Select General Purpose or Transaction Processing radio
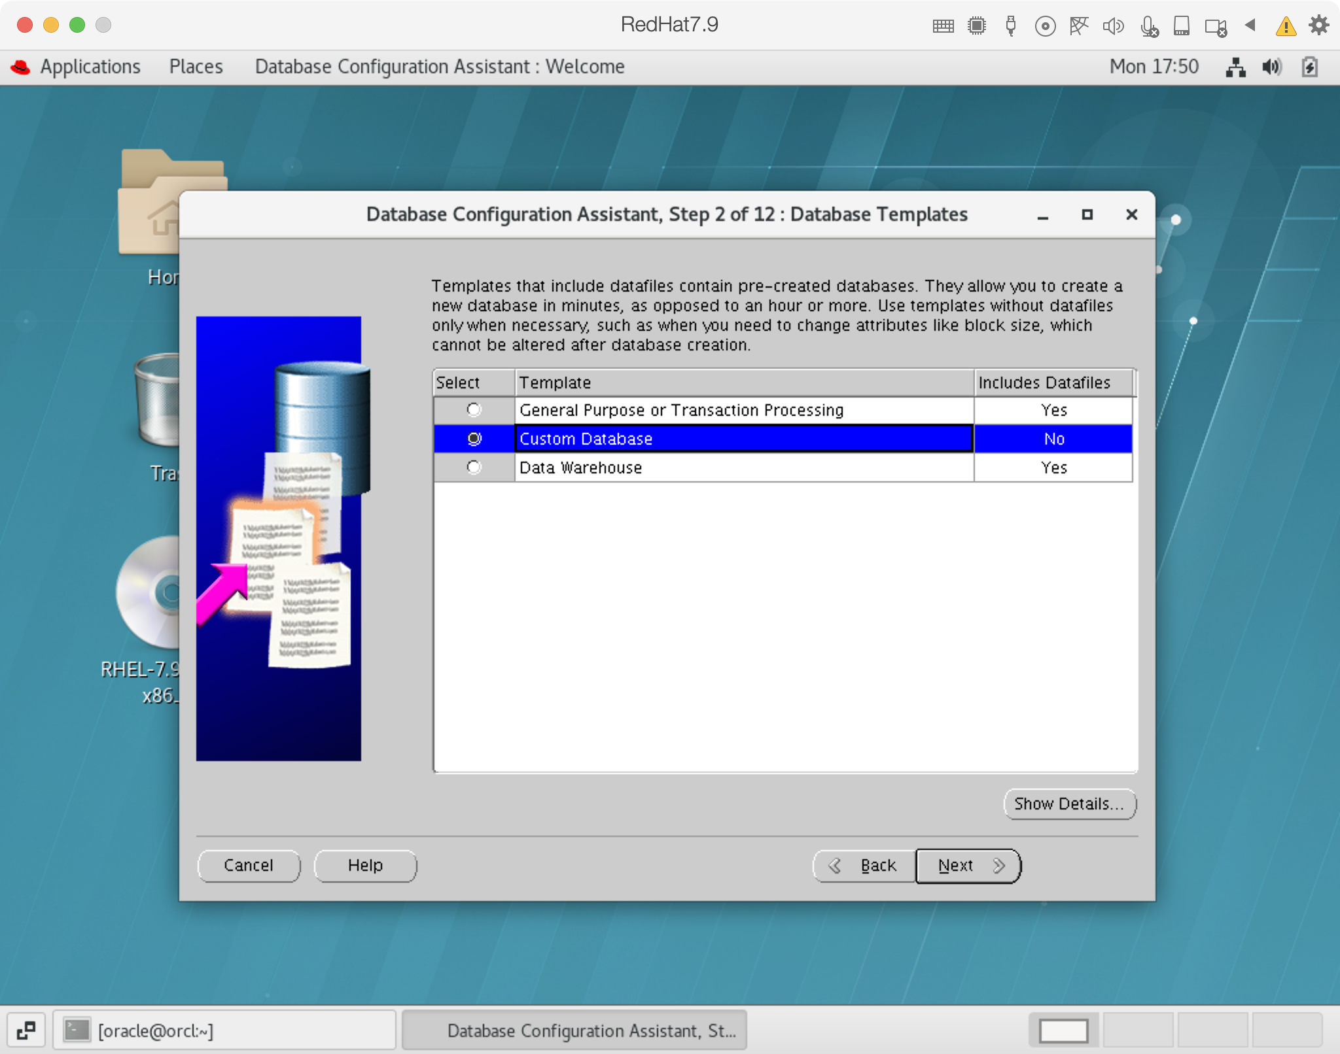The image size is (1340, 1054). (474, 410)
